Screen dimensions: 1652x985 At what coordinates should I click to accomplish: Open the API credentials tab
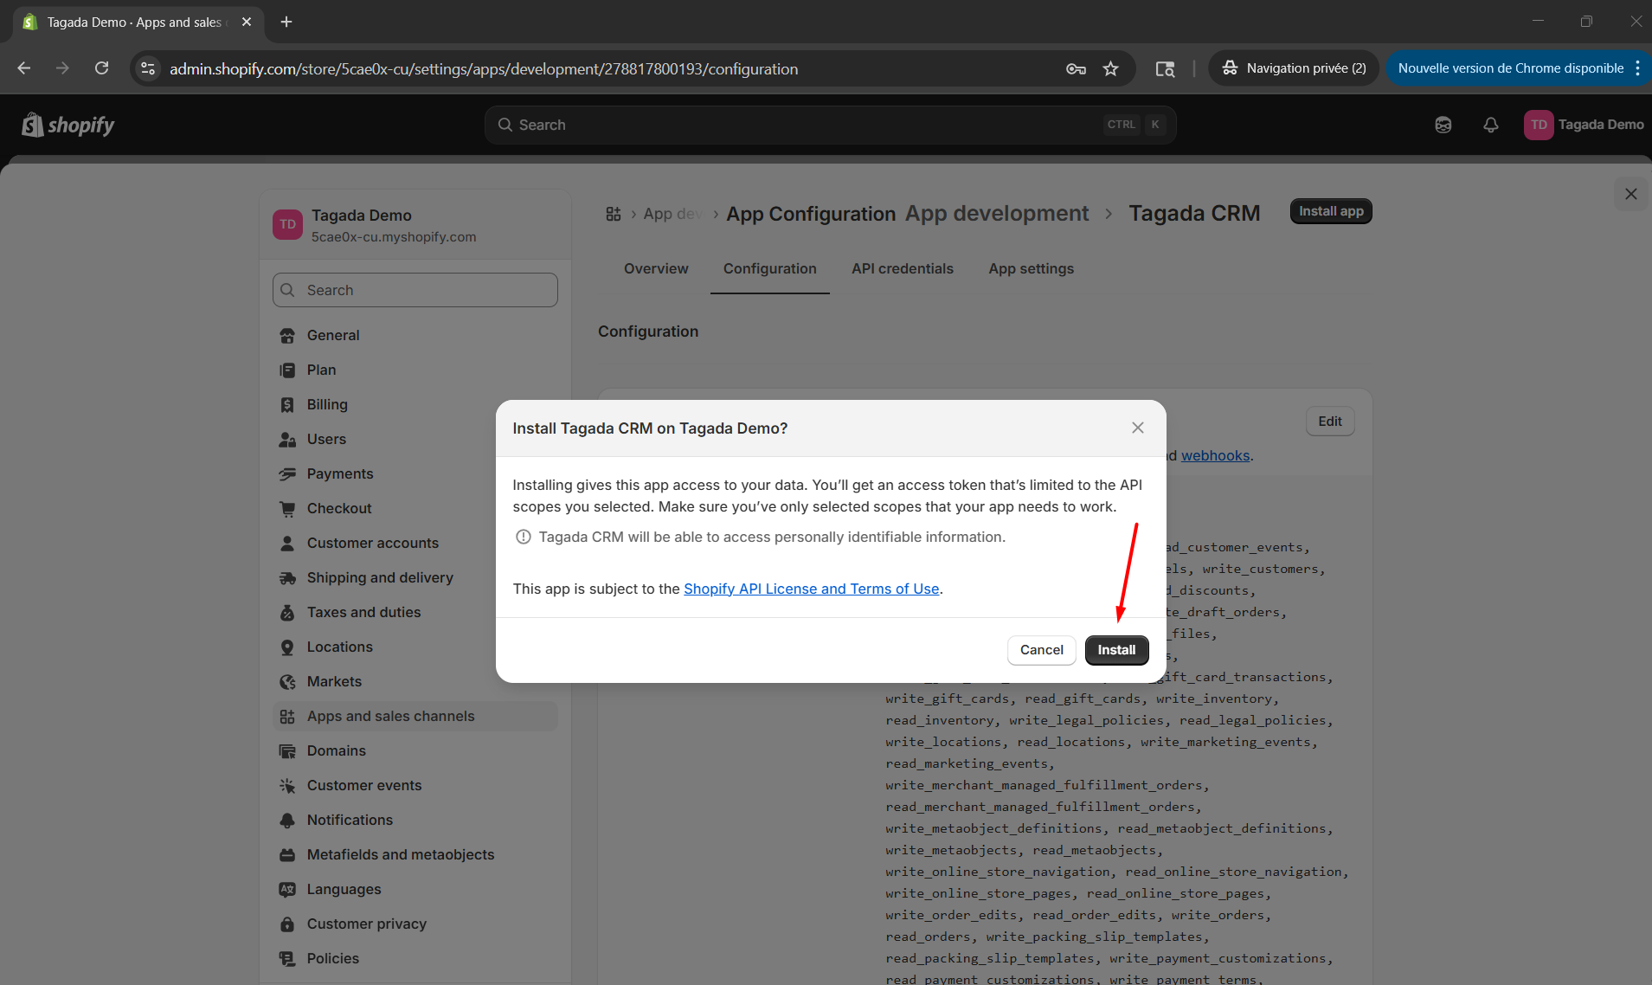902,268
